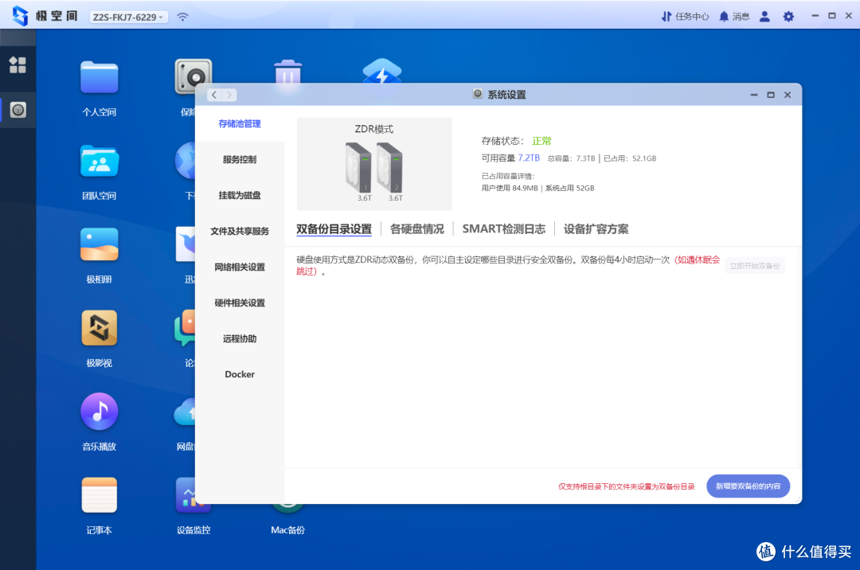This screenshot has height=570, width=860.
Task: Close the 系统设置 window
Action: click(788, 95)
